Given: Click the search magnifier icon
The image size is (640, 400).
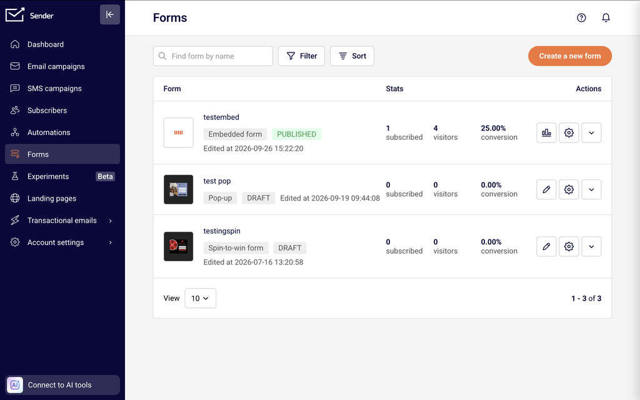Looking at the screenshot, I should point(162,56).
